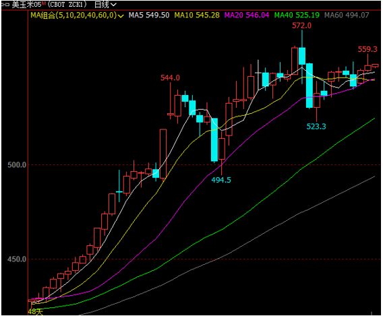This screenshot has height=316, width=383.
Task: Expand the MA组合 indicator parameter dropdown arrow
Action: click(121, 16)
